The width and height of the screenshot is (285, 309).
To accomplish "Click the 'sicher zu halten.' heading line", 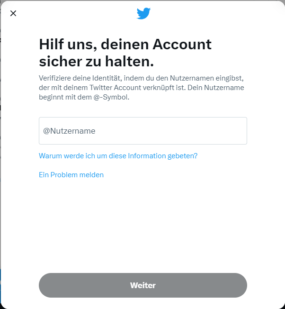I will (x=96, y=61).
